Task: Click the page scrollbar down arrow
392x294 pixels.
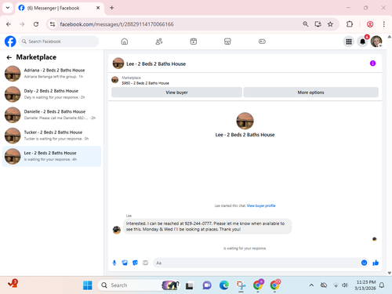Action: [390, 273]
